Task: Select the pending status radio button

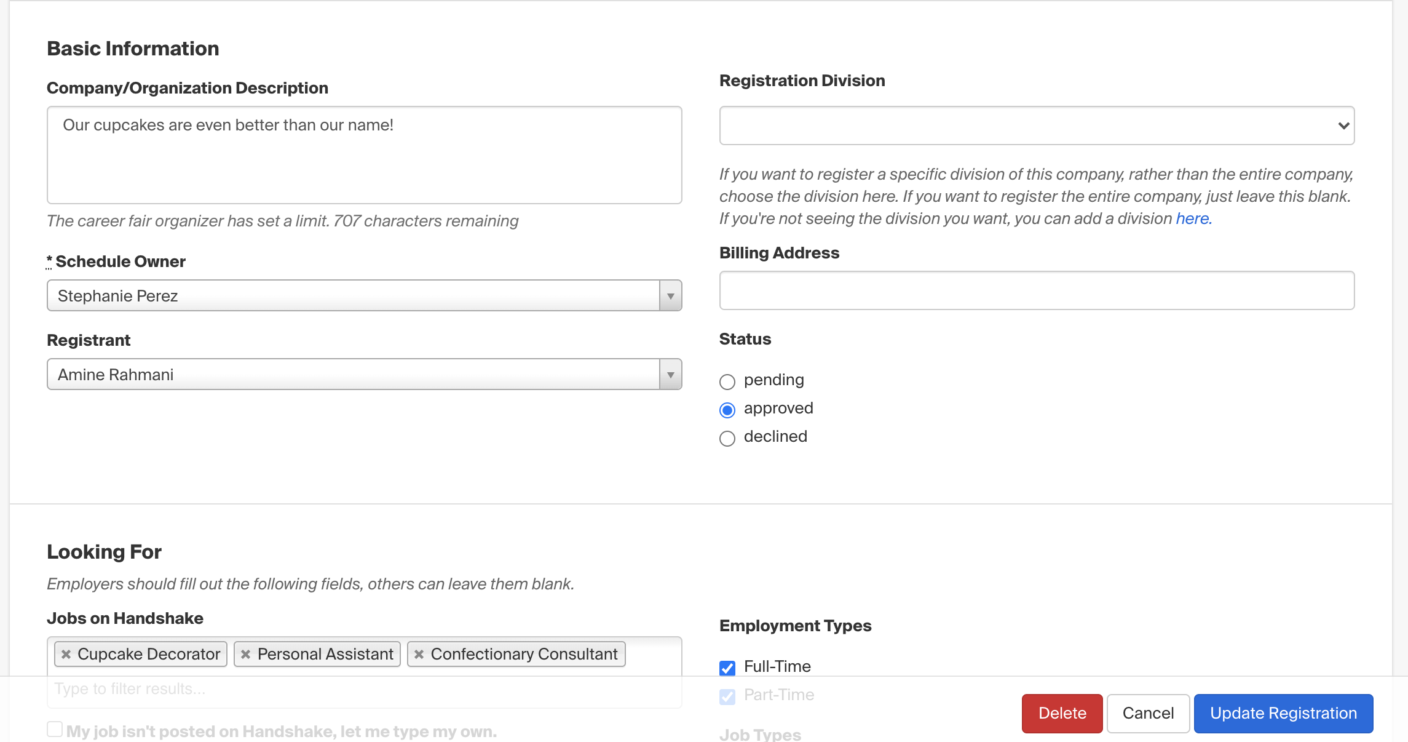Action: coord(727,382)
